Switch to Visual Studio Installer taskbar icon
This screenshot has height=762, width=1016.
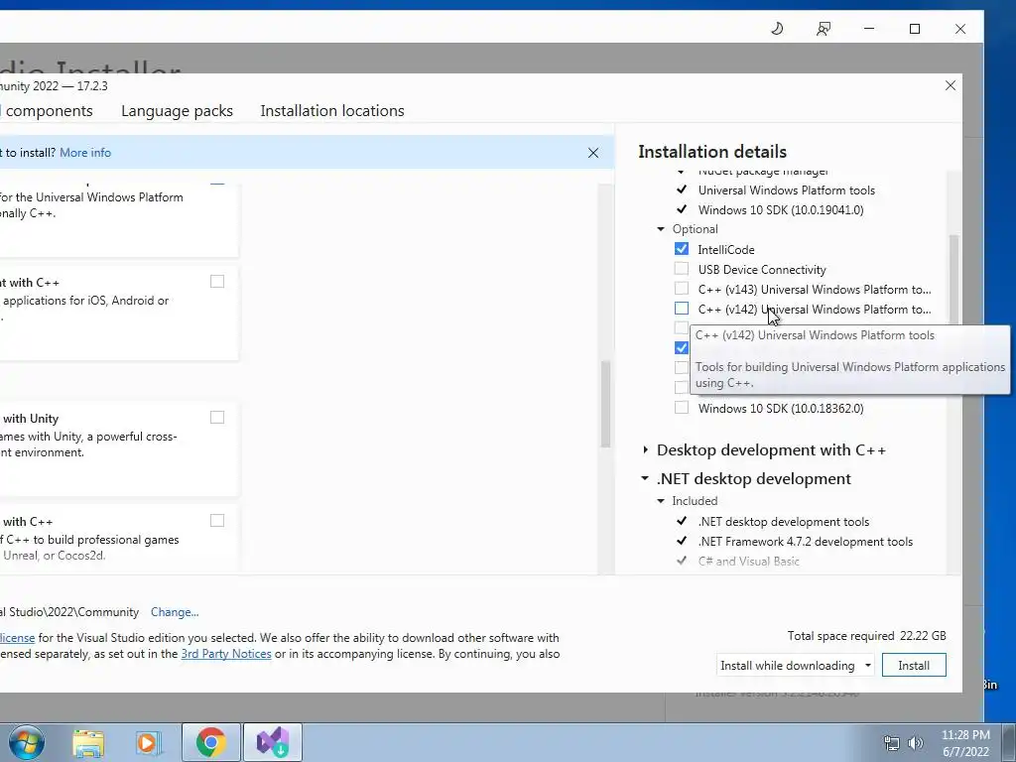pos(272,742)
